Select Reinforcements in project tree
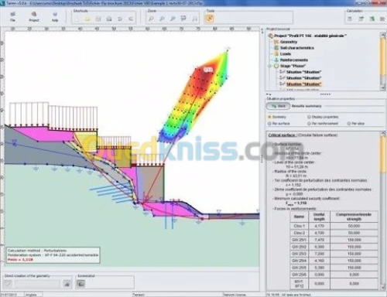The width and height of the screenshot is (387, 297). pos(293,60)
